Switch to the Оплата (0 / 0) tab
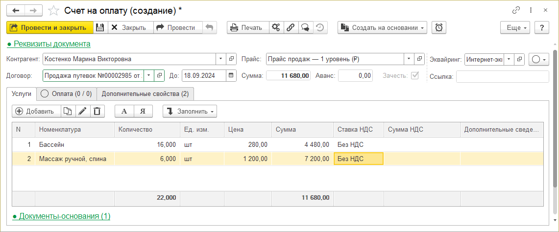Screen dimensions: 559x232 pos(67,93)
